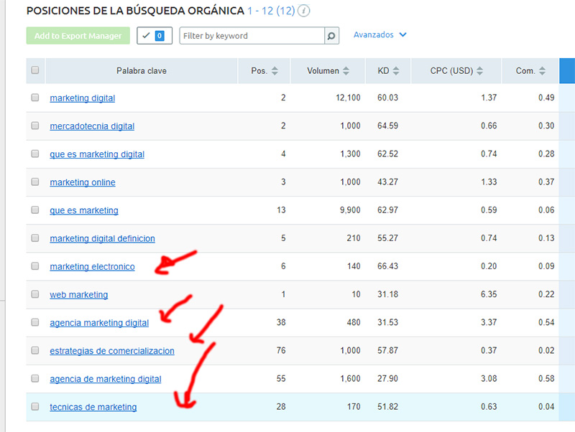Toggle the select-all checkbox in table header

coord(35,70)
